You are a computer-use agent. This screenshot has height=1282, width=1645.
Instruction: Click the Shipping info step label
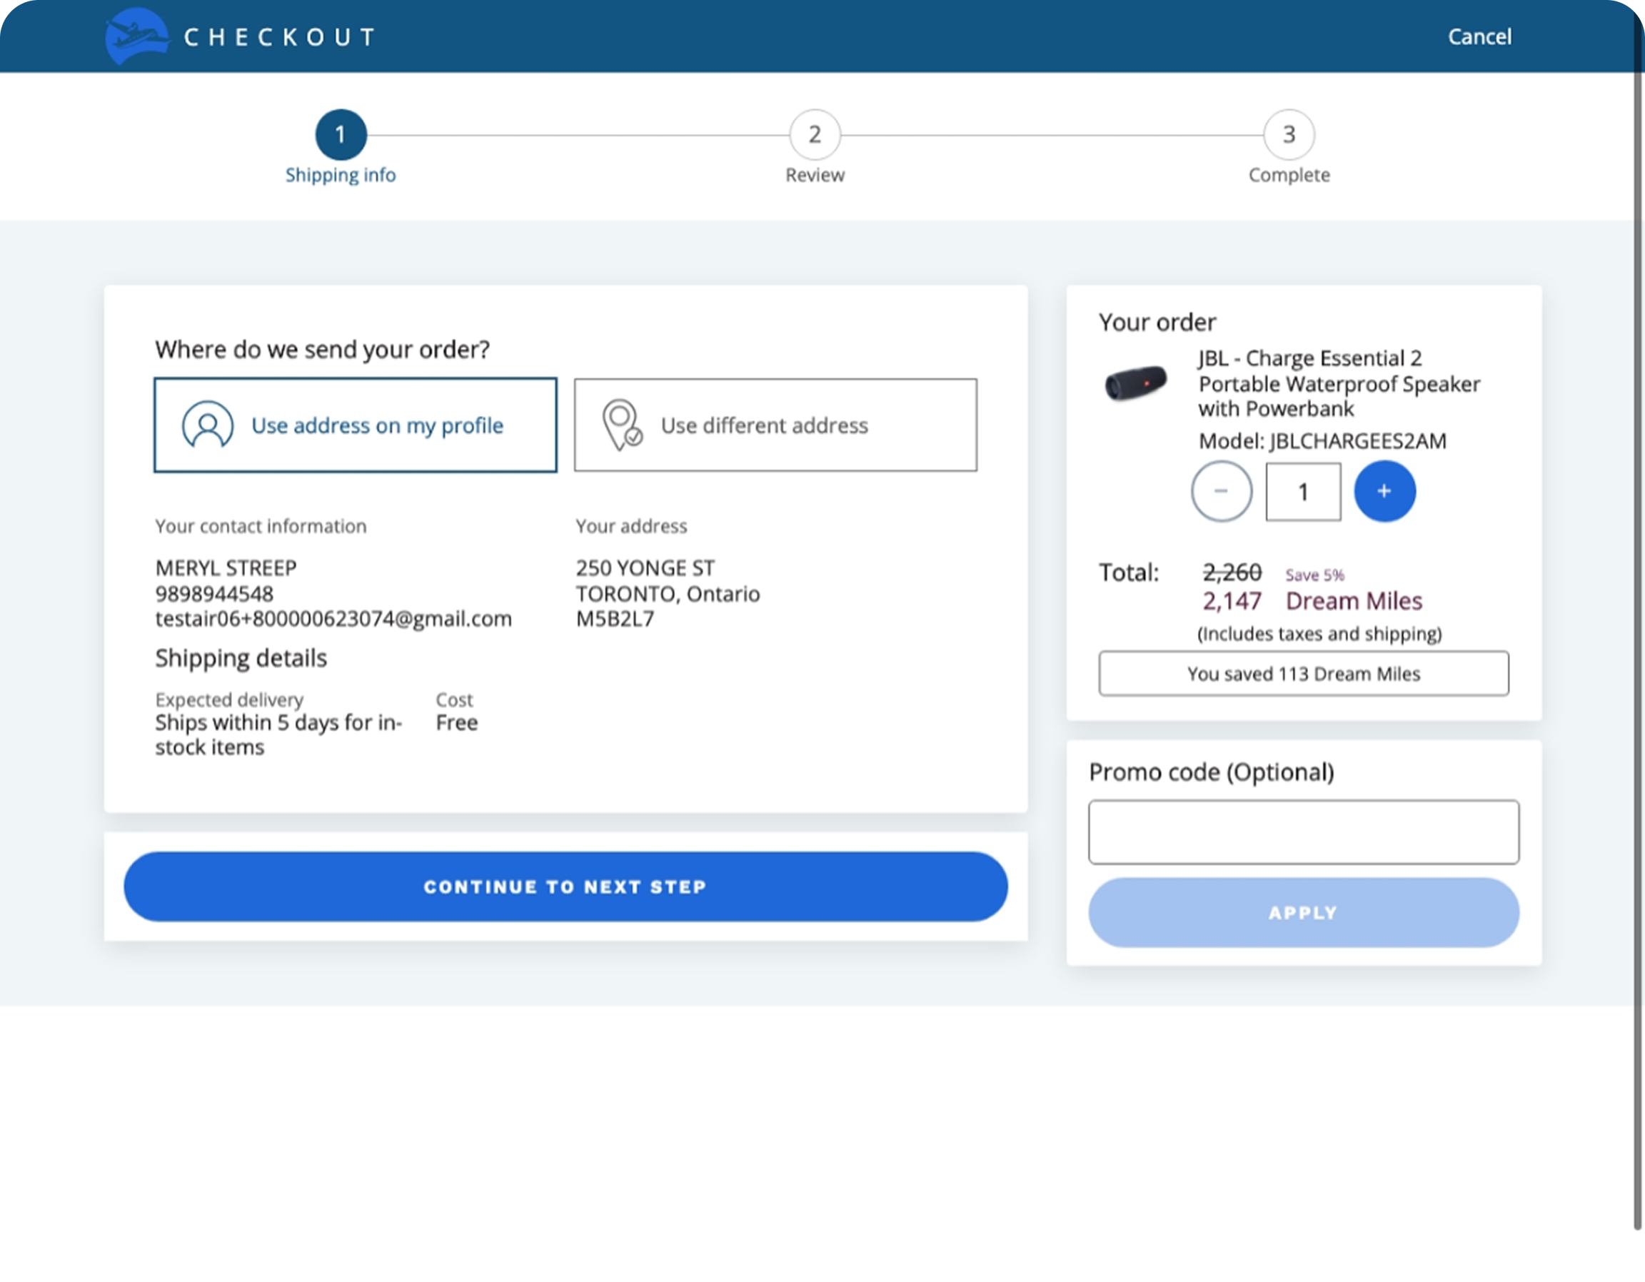pos(341,175)
